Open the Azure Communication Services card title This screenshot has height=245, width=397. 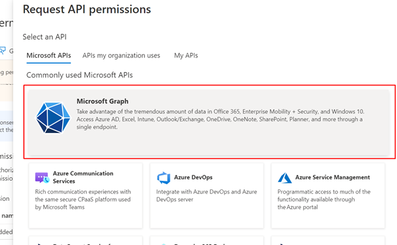click(x=83, y=177)
